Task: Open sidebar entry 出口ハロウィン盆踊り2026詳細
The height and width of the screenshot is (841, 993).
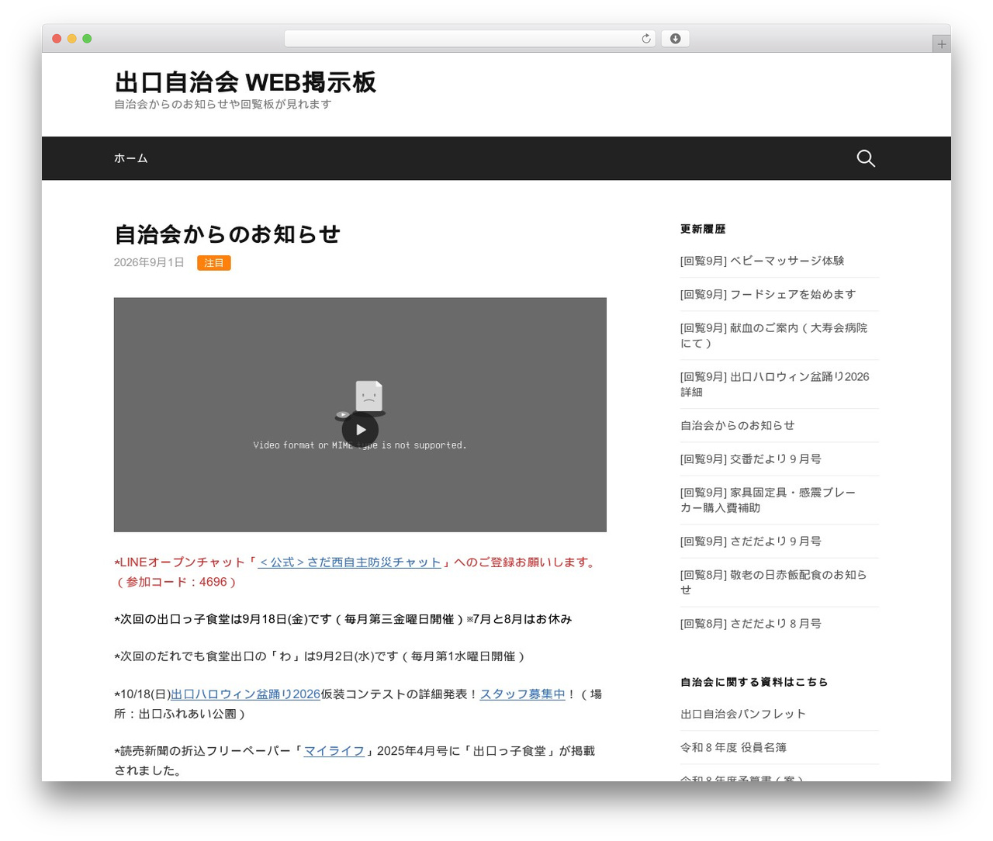Action: click(x=774, y=384)
